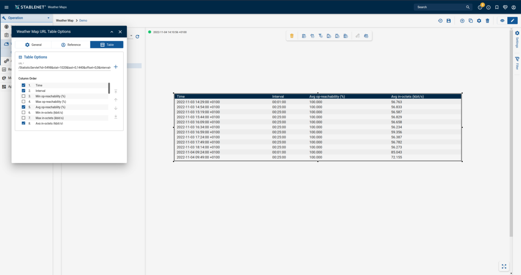
Task: Switch to the General tab
Action: tap(33, 45)
